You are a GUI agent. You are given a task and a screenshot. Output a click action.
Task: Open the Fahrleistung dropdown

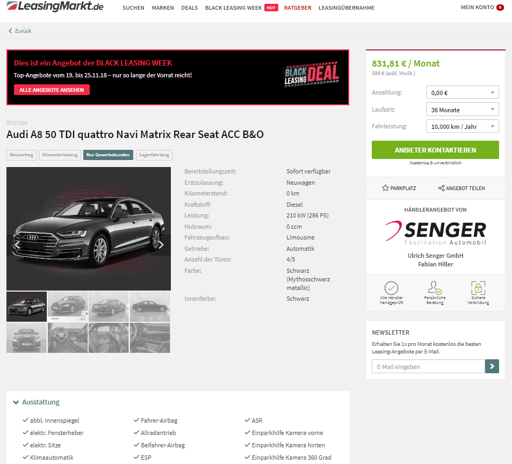[x=463, y=126]
